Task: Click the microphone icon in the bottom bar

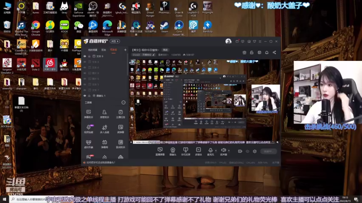Action: (210, 150)
